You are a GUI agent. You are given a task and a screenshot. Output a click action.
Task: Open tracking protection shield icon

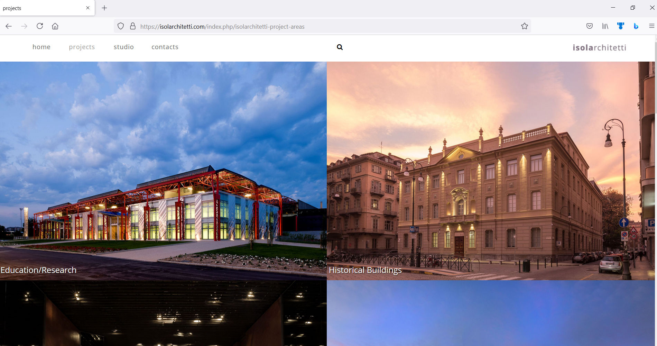121,26
